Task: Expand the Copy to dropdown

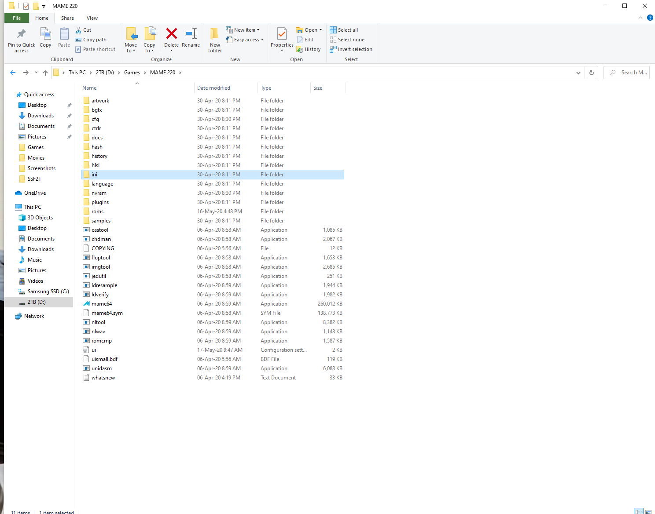Action: click(x=149, y=48)
